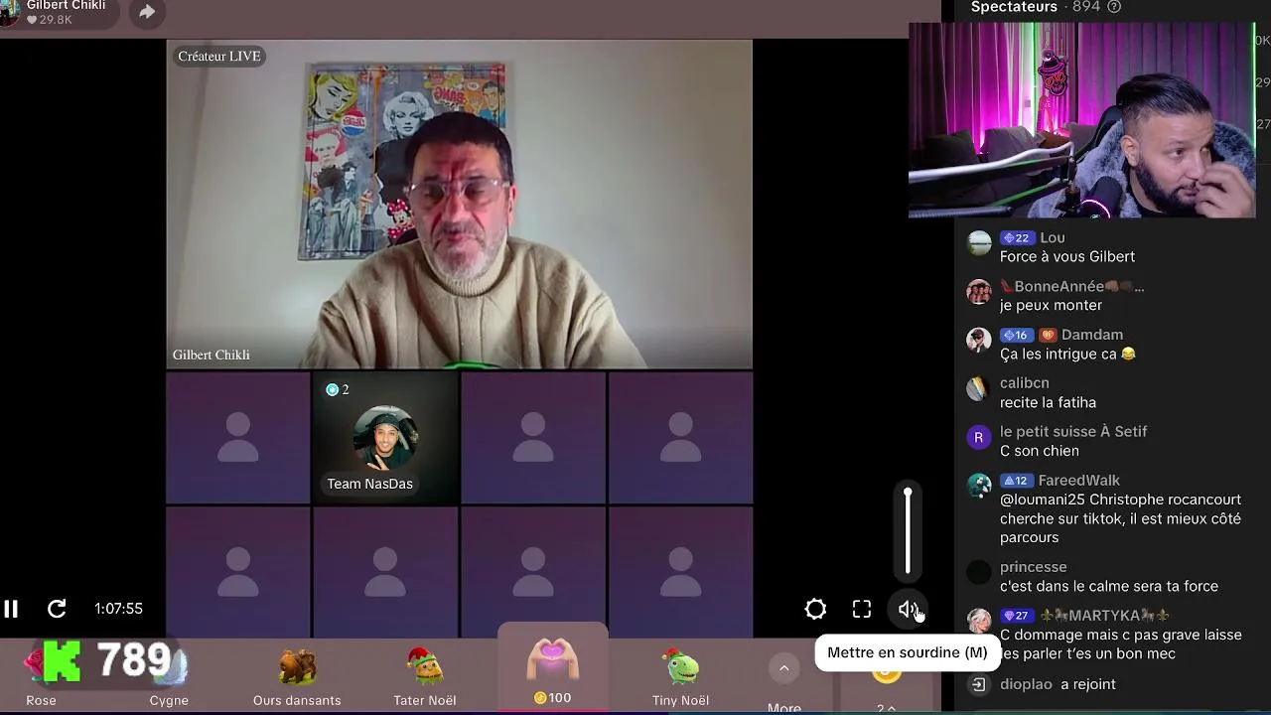Click the Spectateurs count header
The width and height of the screenshot is (1271, 715).
1037,7
